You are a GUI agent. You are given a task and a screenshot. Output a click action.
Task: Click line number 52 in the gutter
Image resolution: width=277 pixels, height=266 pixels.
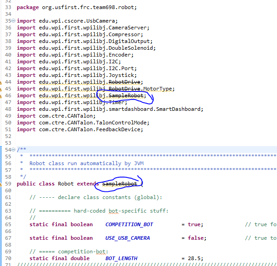8,136
